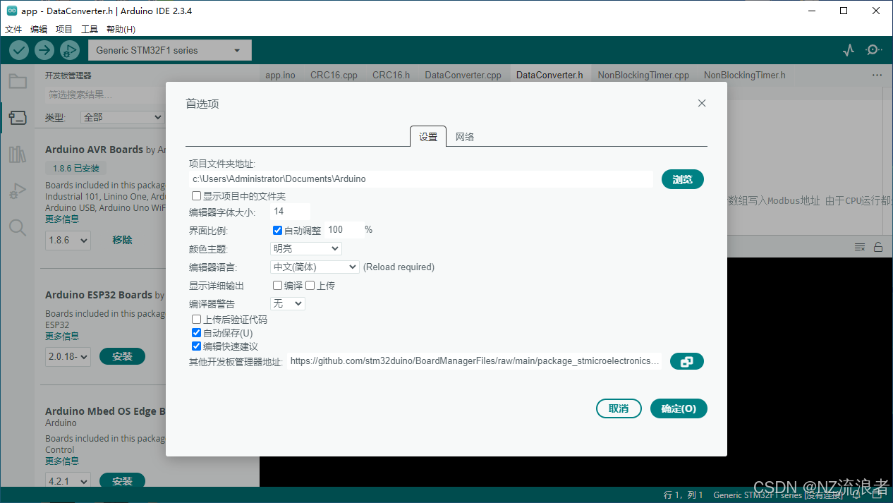Click the 确定(O) button
The width and height of the screenshot is (893, 503).
679,408
